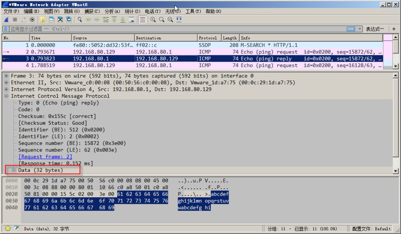Find a packet magnifier icon
Screen dimensions: 401x234
[80, 19]
